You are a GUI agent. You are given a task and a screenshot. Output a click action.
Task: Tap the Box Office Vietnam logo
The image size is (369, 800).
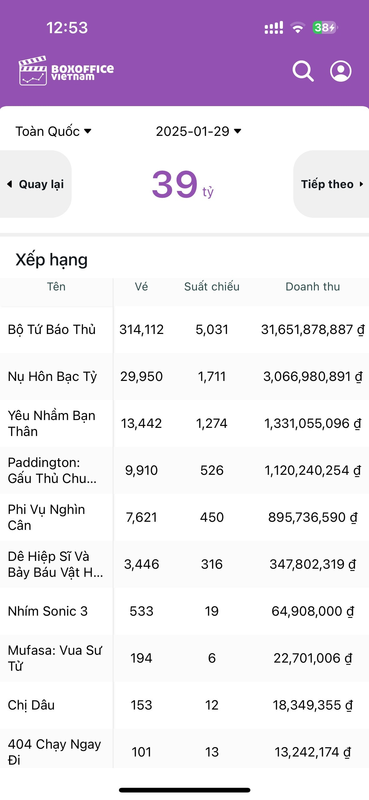pos(66,70)
